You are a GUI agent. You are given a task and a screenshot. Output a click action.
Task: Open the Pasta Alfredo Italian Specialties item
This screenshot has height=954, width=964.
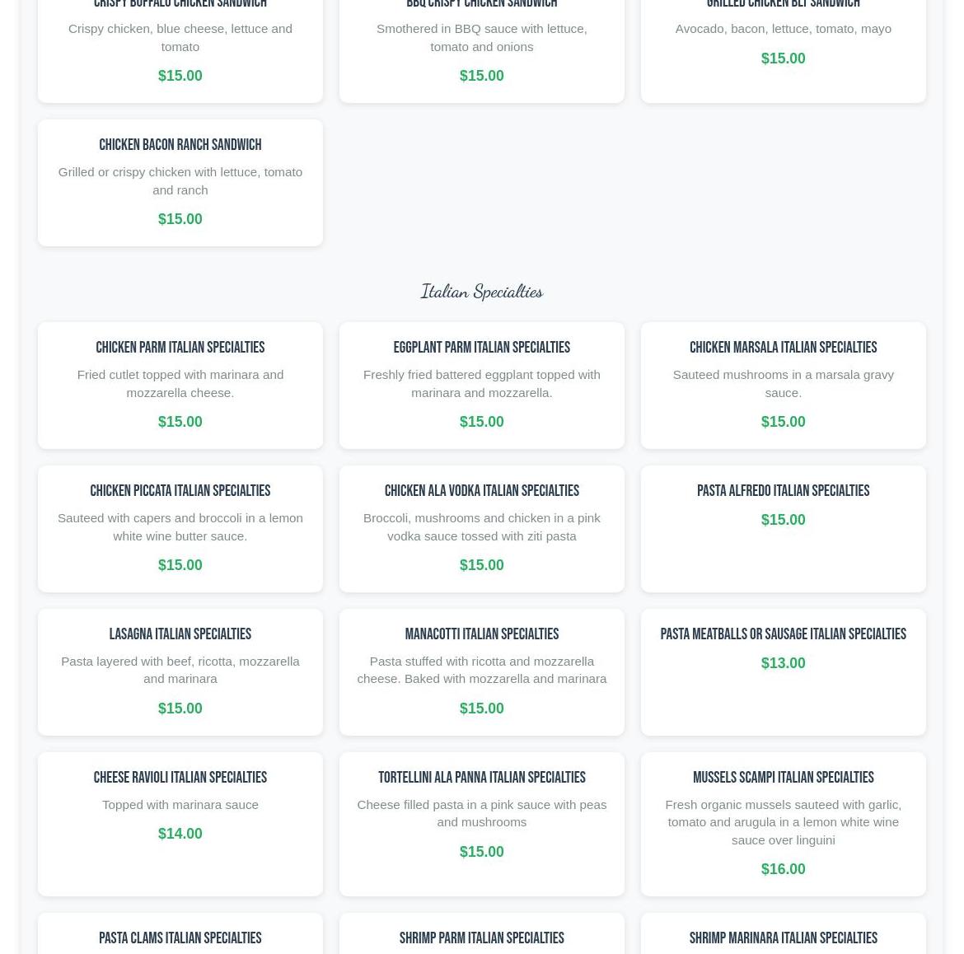coord(783,491)
